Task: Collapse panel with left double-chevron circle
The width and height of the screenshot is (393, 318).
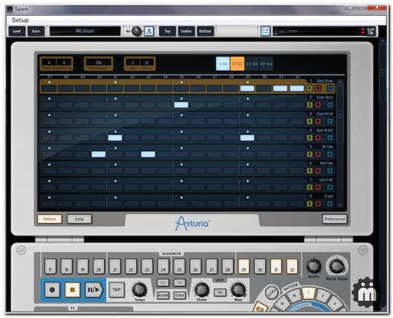Action: point(21,250)
